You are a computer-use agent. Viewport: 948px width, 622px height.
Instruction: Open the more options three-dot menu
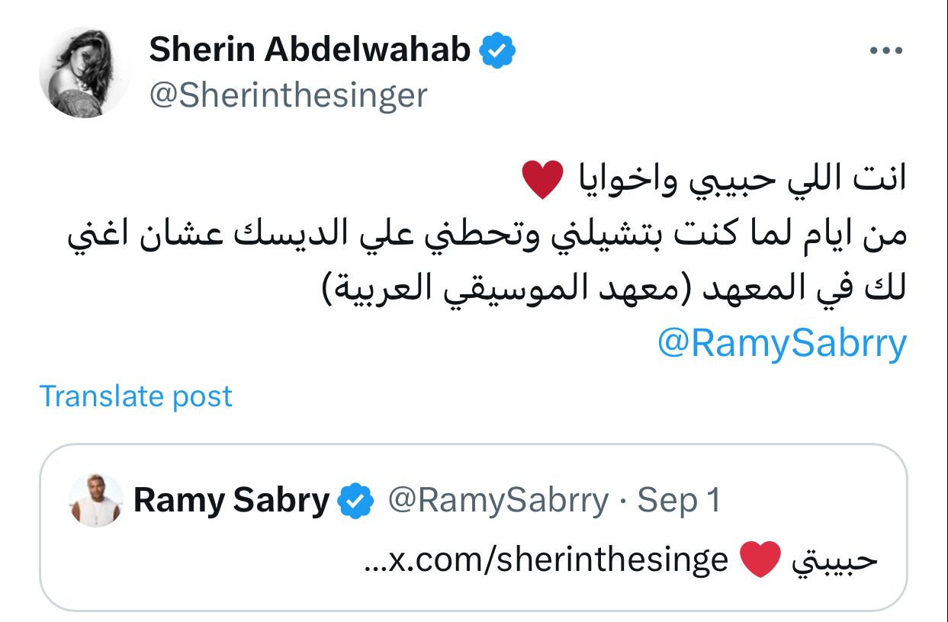pyautogui.click(x=886, y=53)
